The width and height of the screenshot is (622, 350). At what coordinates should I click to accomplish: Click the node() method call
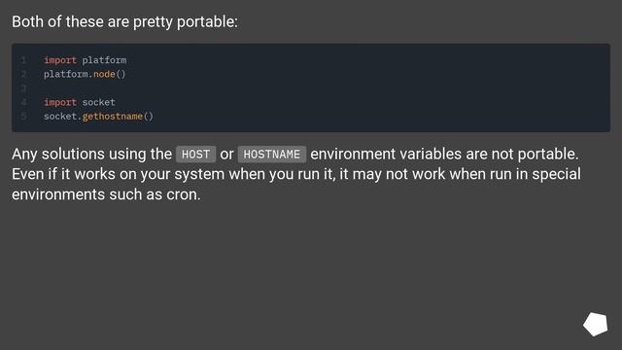[x=110, y=74]
